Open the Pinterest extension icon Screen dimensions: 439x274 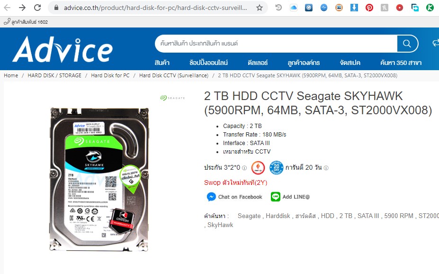[x=369, y=8]
